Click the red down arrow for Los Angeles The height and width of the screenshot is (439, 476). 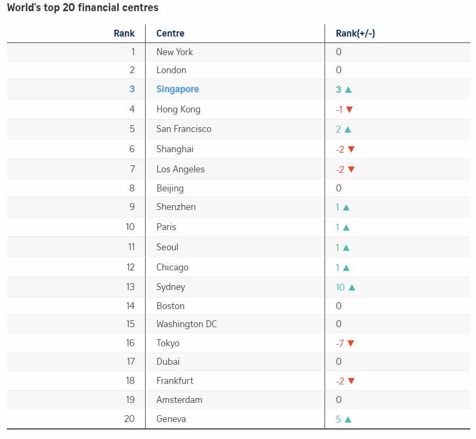351,169
